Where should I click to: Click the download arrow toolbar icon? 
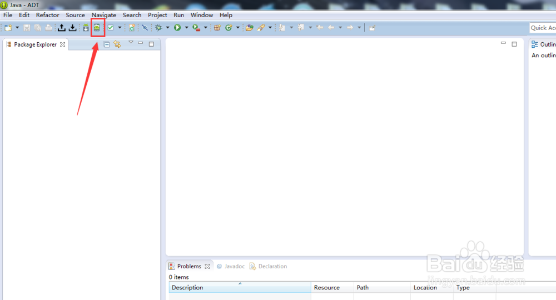73,28
